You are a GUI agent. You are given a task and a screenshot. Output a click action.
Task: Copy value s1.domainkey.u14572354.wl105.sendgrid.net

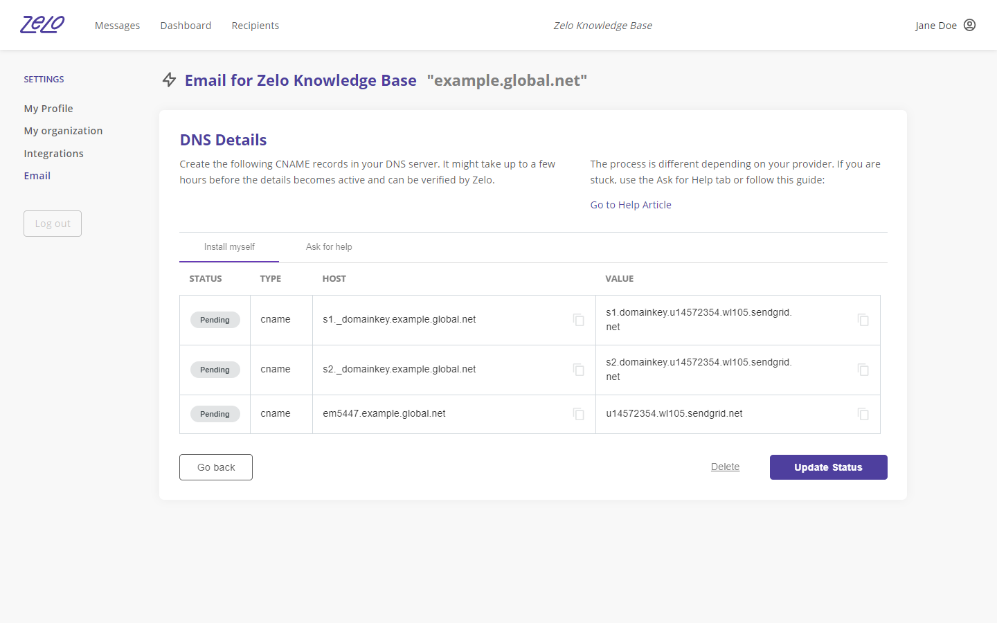[x=863, y=320]
